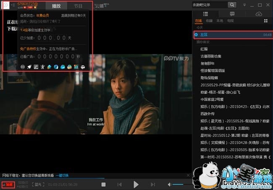Click the blue cloud privilege icon

pos(63,67)
